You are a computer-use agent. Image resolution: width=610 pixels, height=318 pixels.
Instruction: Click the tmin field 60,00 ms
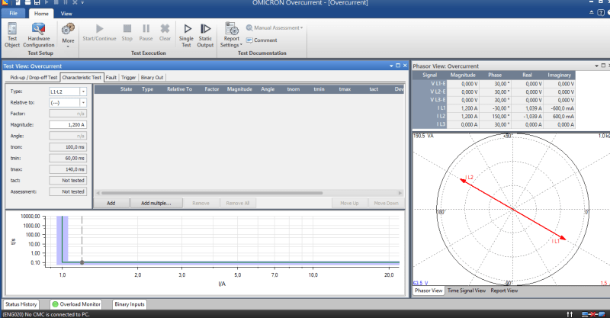[68, 159]
